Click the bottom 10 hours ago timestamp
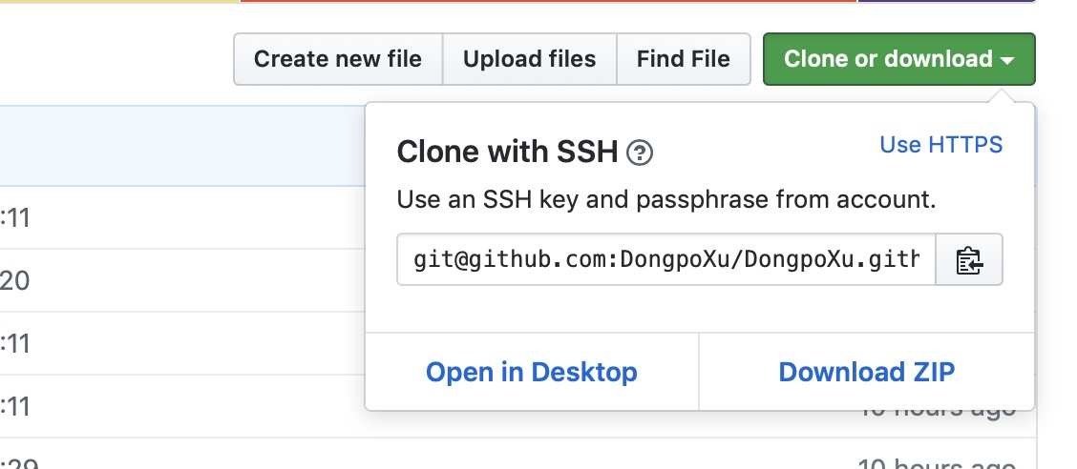The image size is (1077, 469). pos(936,463)
